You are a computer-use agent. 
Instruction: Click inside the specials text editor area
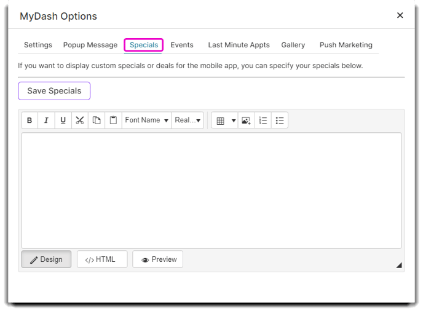click(x=211, y=191)
